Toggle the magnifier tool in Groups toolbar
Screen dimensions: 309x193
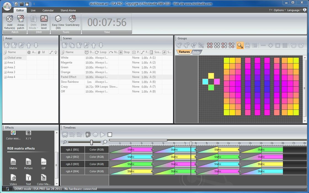click(x=240, y=45)
